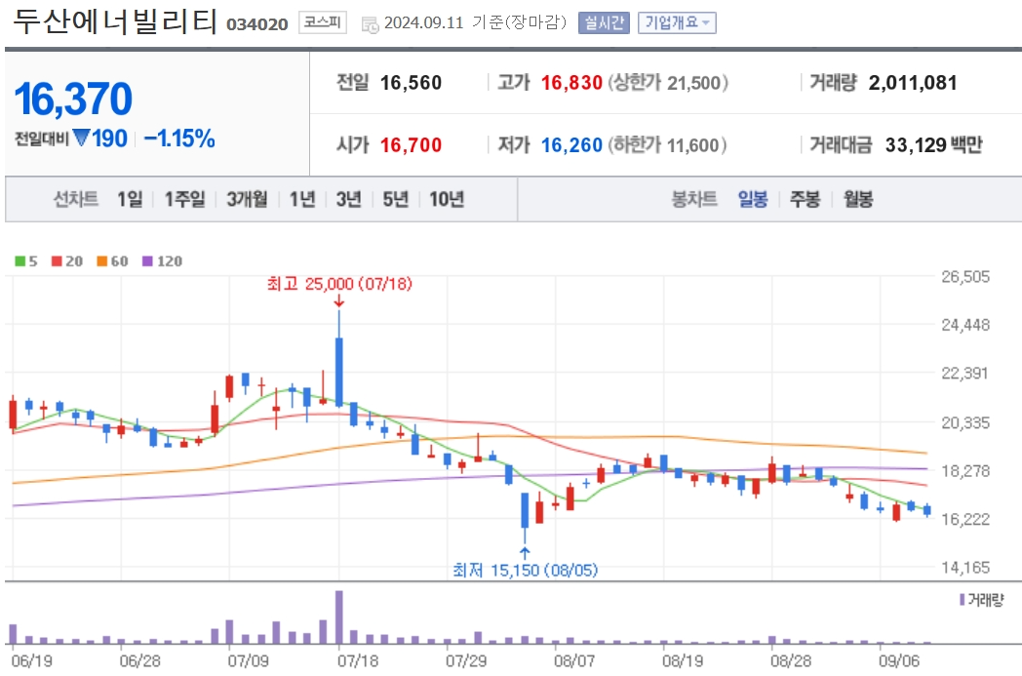The height and width of the screenshot is (676, 1022).
Task: Select the 3개월 line chart period
Action: (247, 199)
